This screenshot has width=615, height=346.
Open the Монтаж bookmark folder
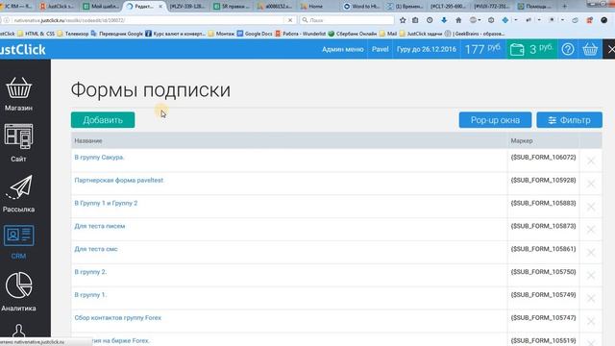(x=222, y=34)
